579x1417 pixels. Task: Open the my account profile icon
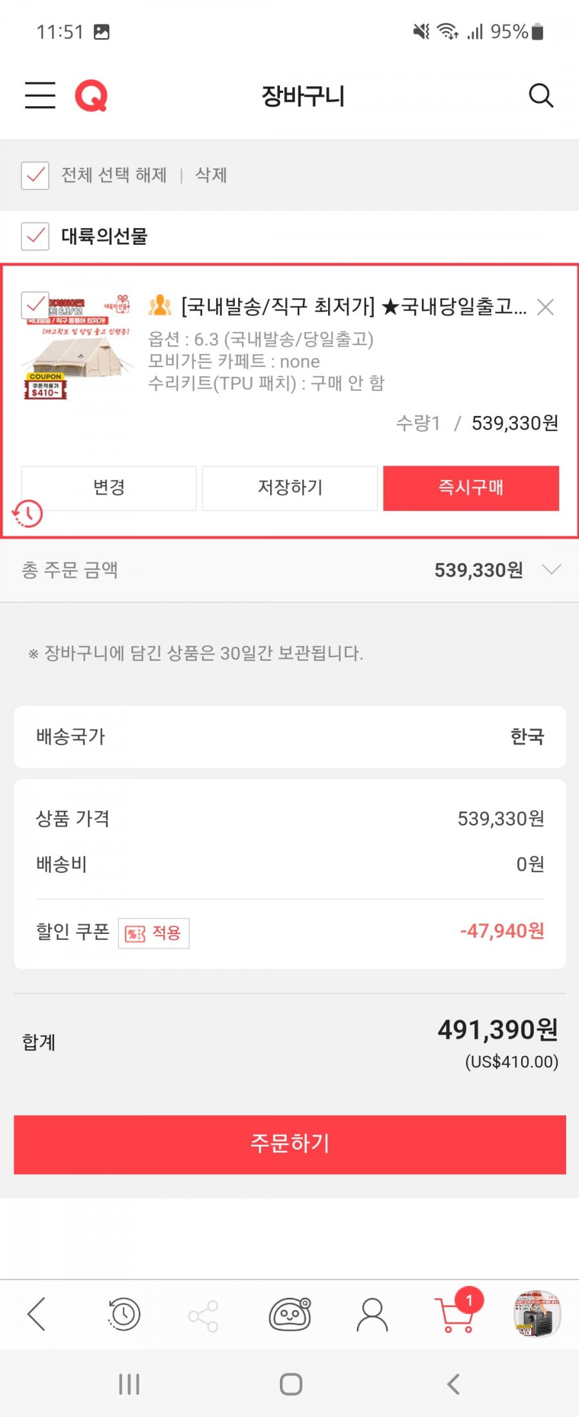pyautogui.click(x=372, y=1314)
